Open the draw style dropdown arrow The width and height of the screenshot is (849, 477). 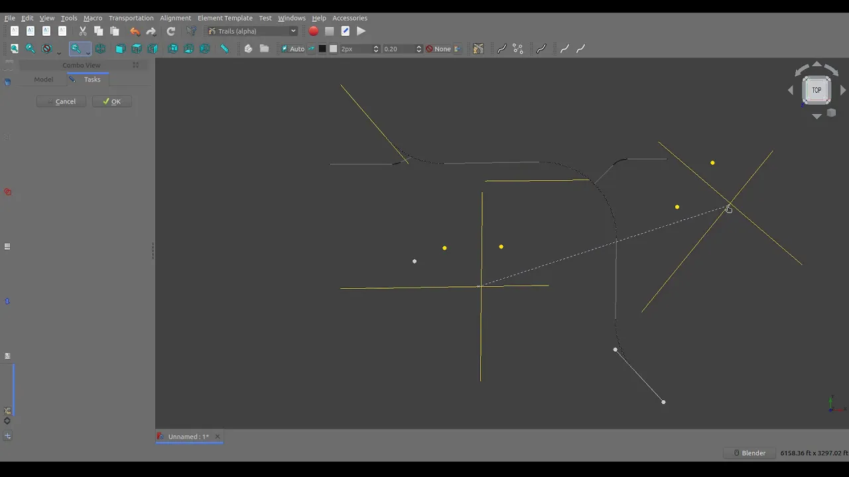[x=58, y=52]
